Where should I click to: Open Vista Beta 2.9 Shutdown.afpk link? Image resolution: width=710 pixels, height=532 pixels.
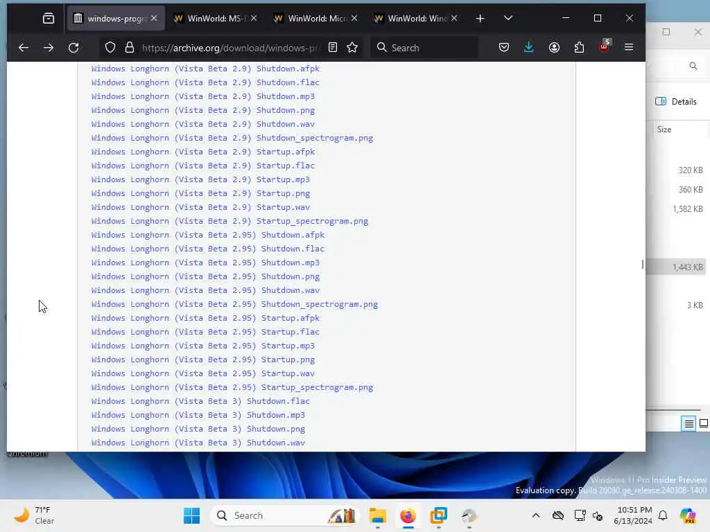coord(205,69)
